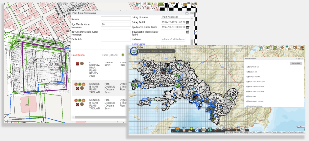
Task: Click the Kurum input field
Action: (x=116, y=19)
